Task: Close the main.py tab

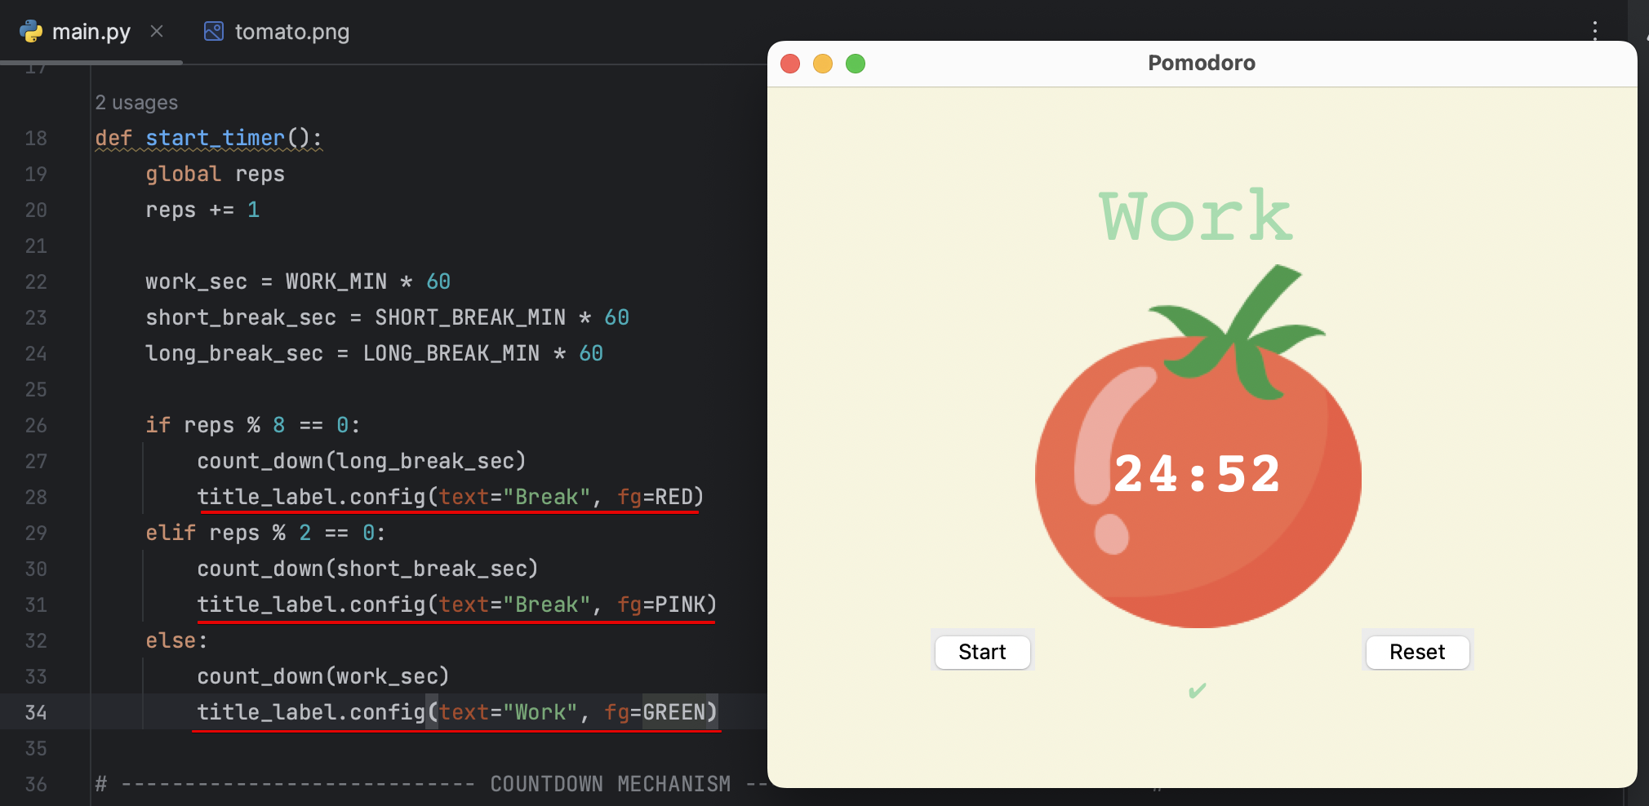Action: click(157, 31)
